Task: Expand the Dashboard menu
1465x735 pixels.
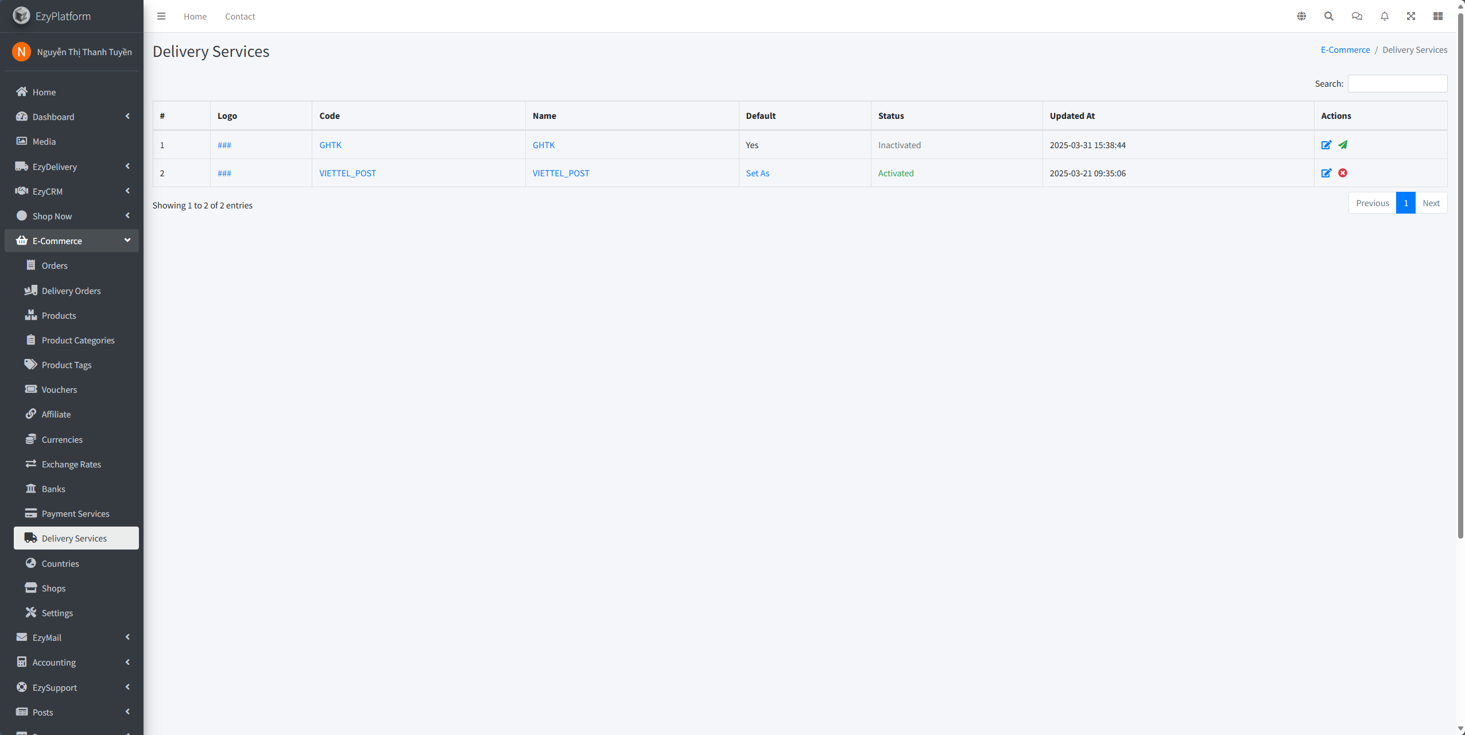Action: 72,117
